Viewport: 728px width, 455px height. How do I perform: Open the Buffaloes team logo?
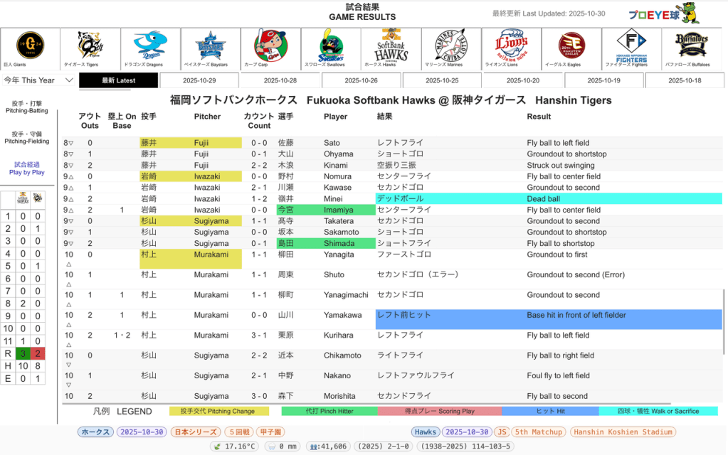pyautogui.click(x=692, y=47)
